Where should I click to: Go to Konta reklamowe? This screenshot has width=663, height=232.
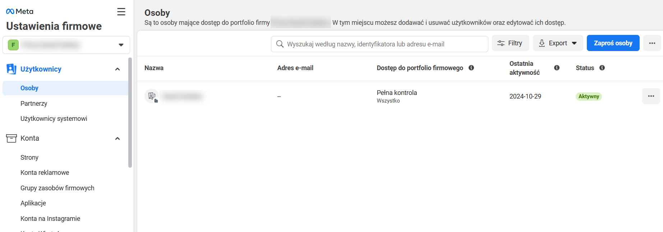point(45,173)
